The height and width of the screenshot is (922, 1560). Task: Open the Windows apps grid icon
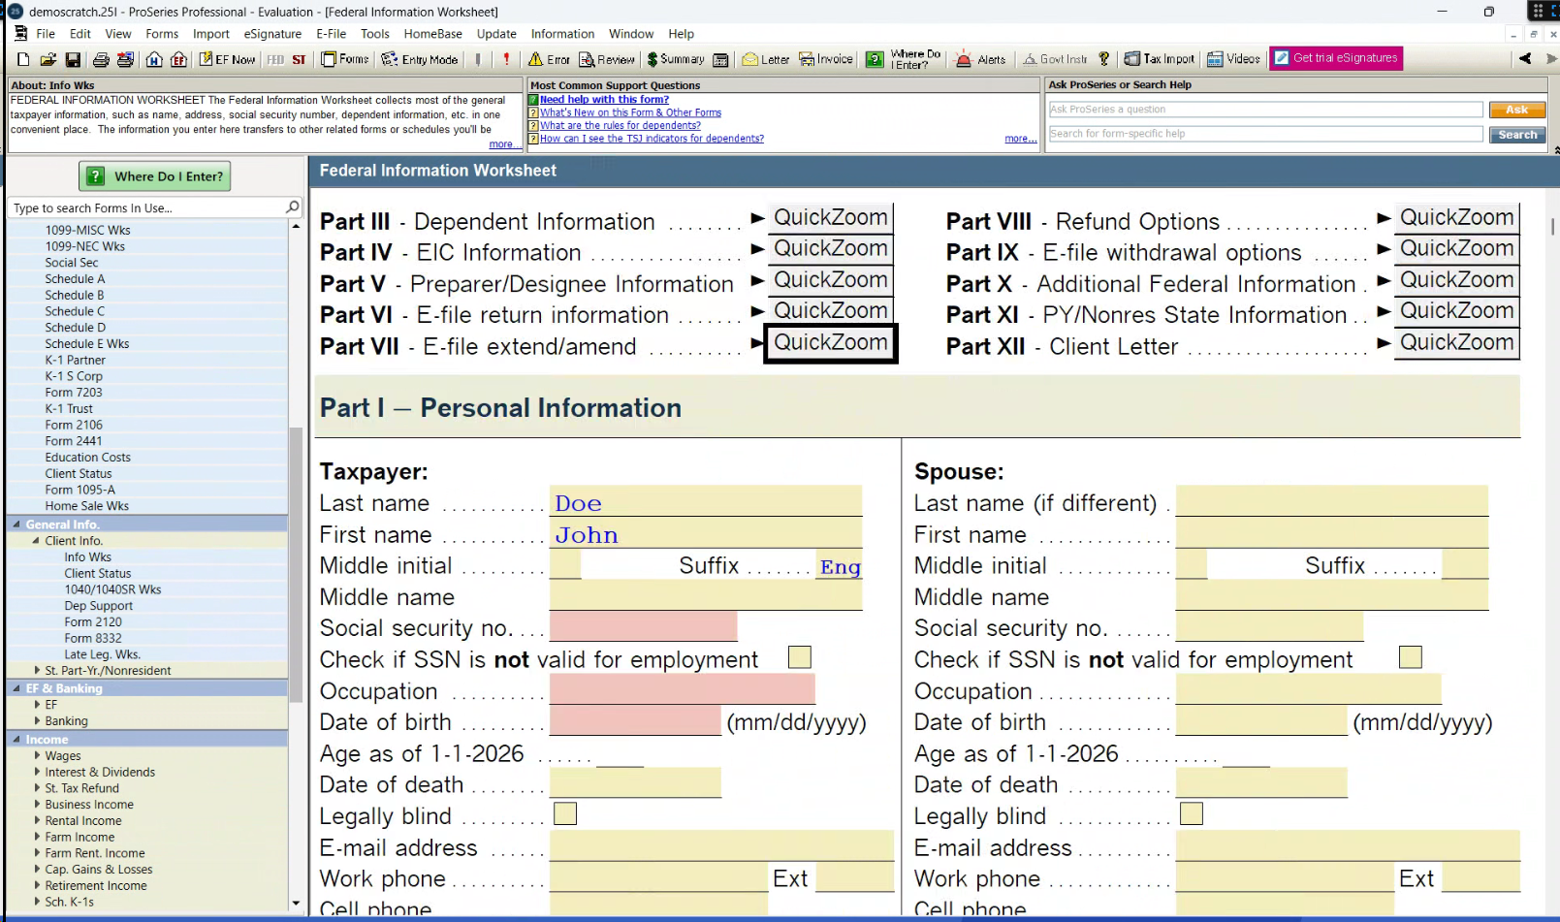(x=1539, y=12)
